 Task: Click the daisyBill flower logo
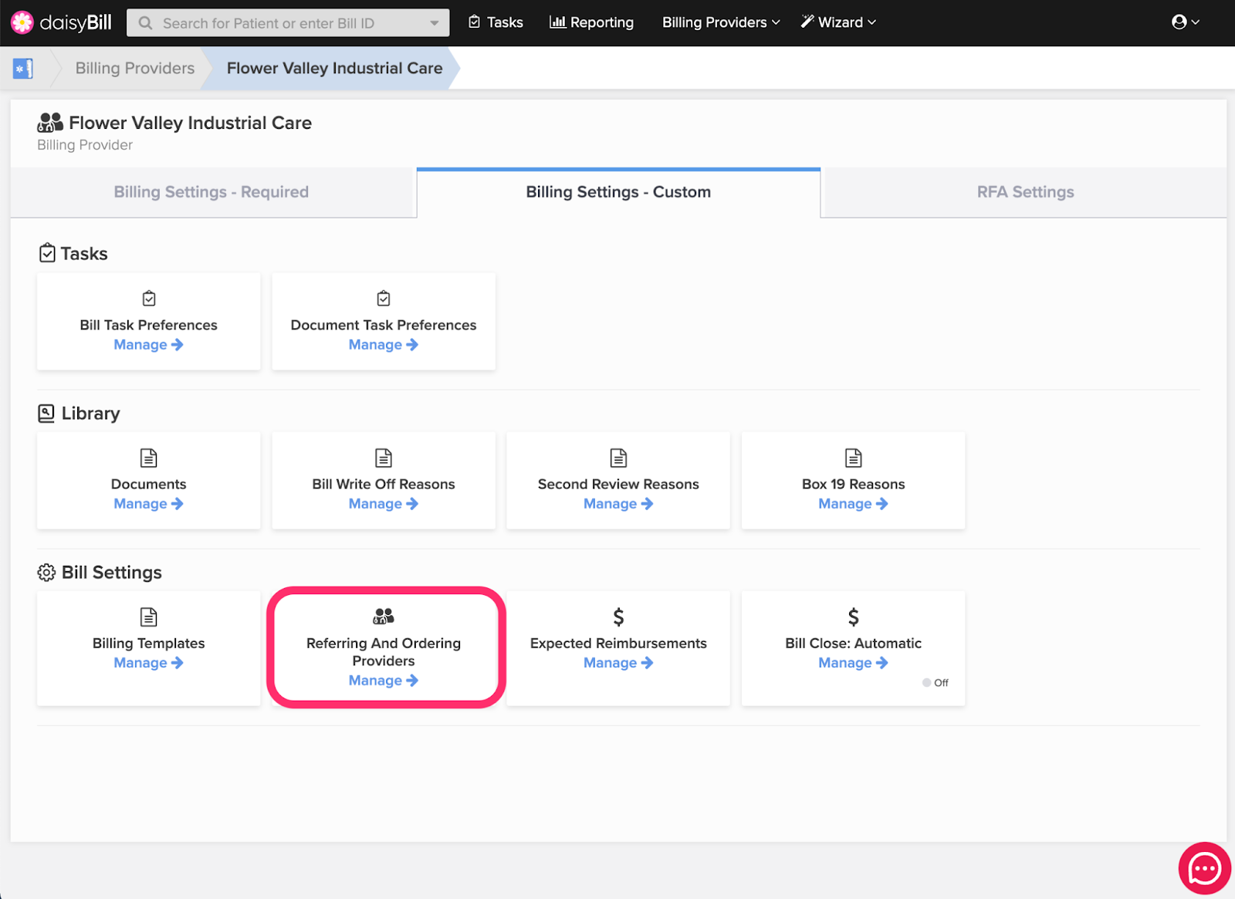(x=22, y=22)
